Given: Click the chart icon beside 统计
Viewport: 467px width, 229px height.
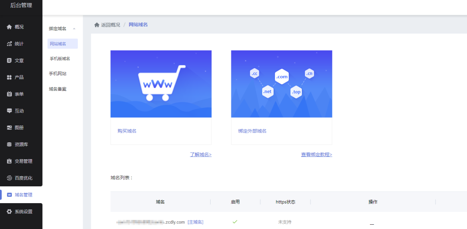Looking at the screenshot, I should click(x=9, y=44).
